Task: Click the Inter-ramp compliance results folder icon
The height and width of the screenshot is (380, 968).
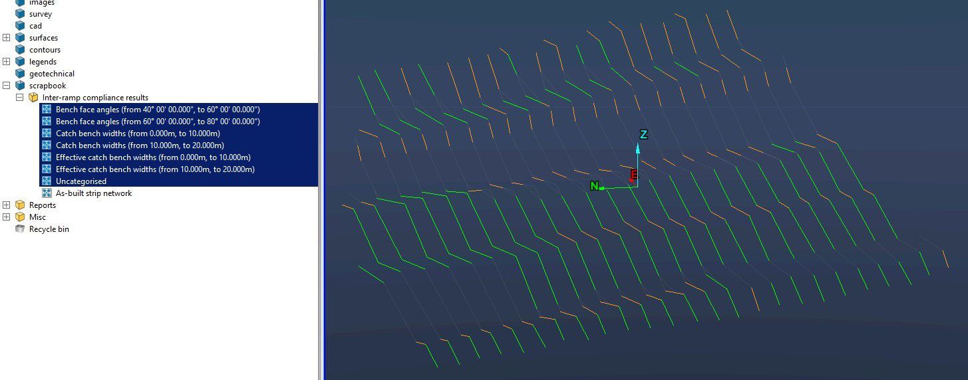Action: [33, 98]
